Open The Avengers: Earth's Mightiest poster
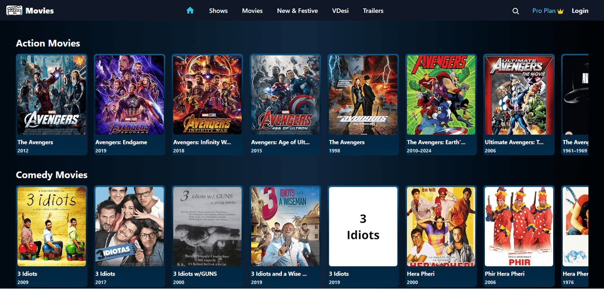The width and height of the screenshot is (604, 289). click(441, 94)
